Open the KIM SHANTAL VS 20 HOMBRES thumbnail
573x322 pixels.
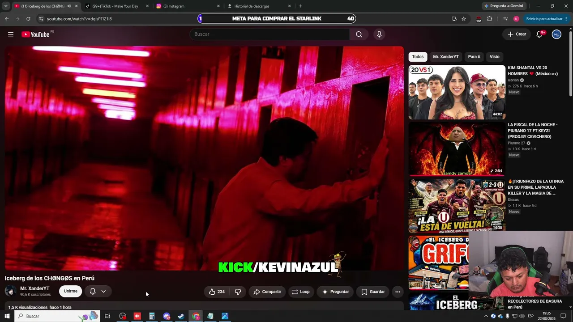click(x=457, y=92)
